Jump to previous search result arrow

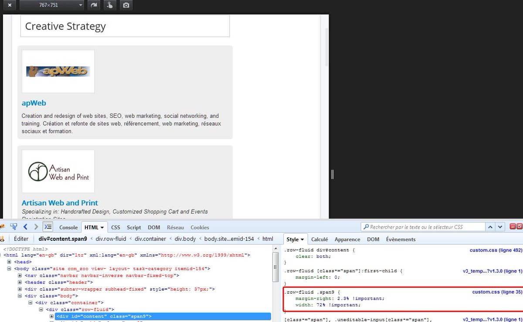click(x=491, y=227)
